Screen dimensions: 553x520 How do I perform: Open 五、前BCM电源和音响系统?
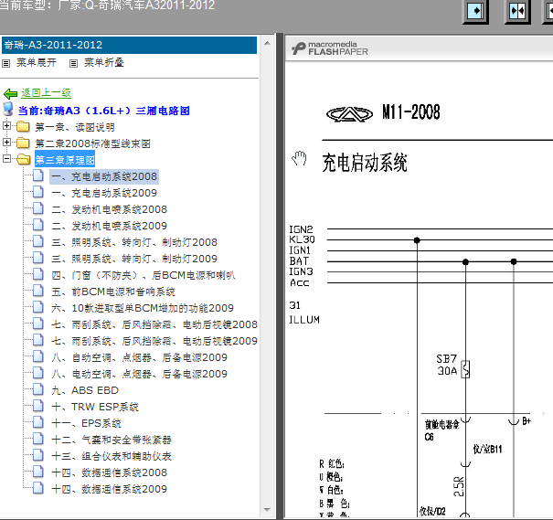[x=113, y=292]
